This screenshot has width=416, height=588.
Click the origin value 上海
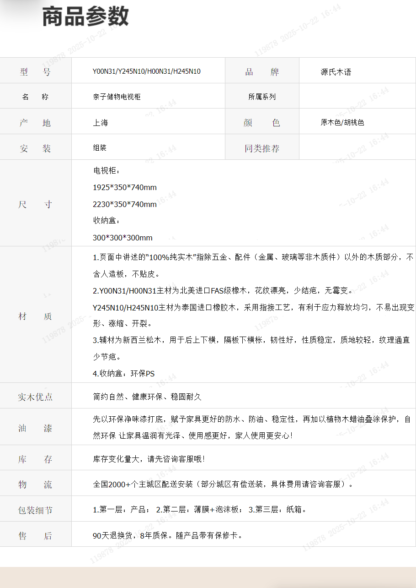(x=100, y=123)
